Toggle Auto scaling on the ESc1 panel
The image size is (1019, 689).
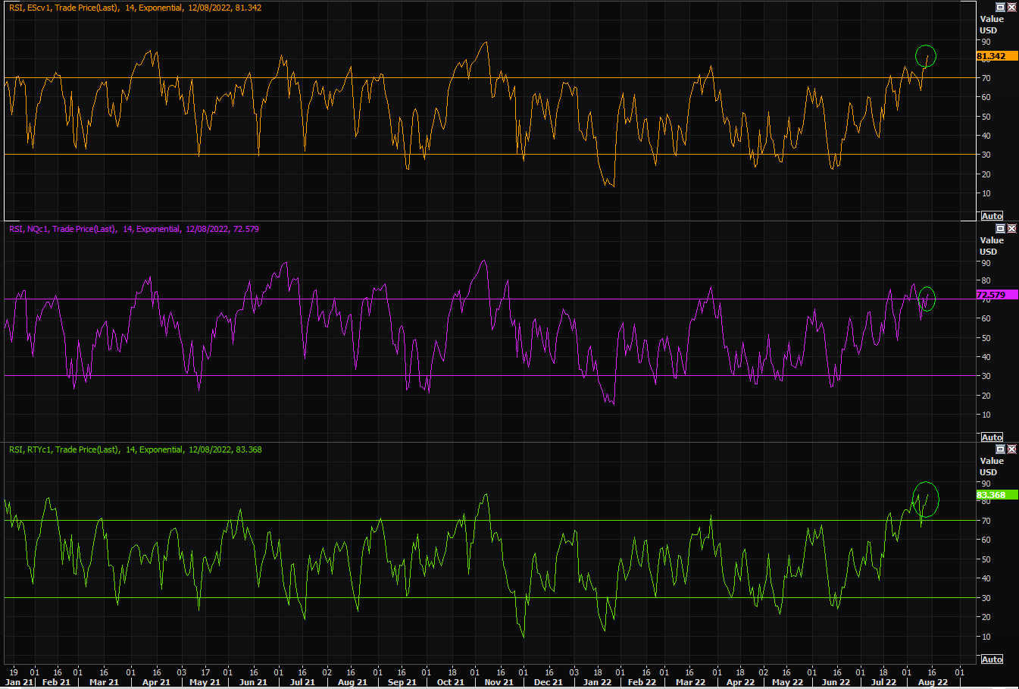[992, 216]
